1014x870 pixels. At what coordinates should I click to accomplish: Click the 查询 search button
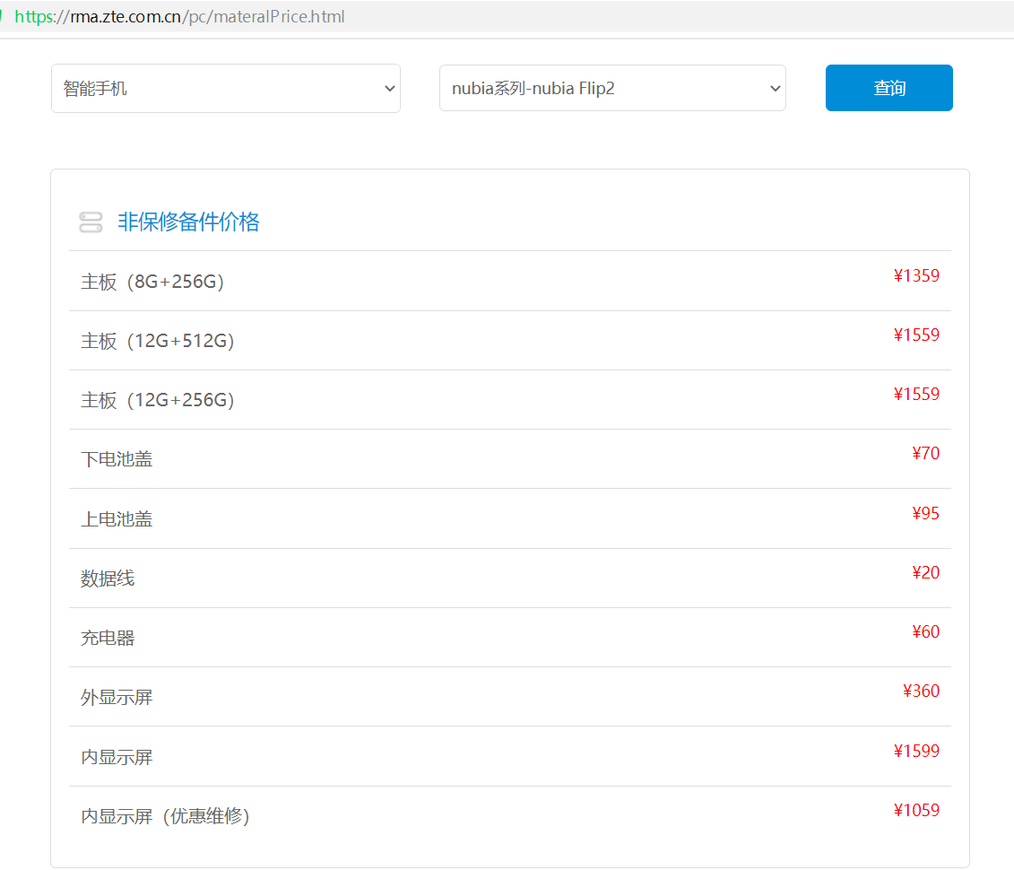[888, 88]
